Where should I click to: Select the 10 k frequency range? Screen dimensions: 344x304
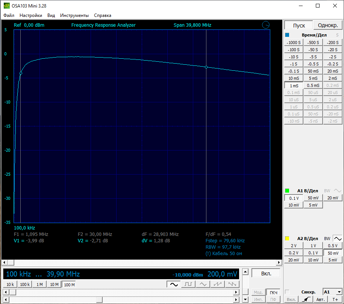(x=10, y=284)
